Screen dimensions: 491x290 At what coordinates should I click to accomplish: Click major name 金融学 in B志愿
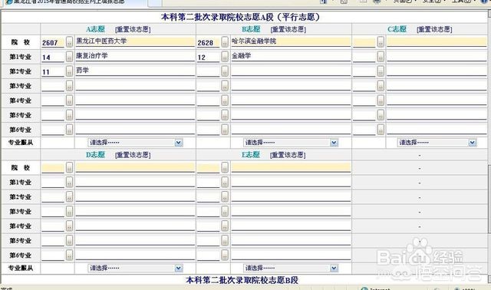click(x=242, y=56)
